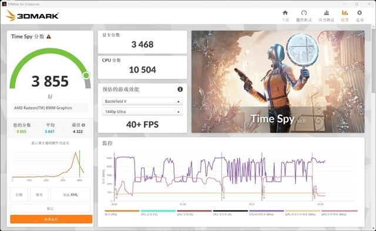Expand the 1440p Ultra preset dropdown
Screen dimensions: 376x231
pyautogui.click(x=142, y=112)
